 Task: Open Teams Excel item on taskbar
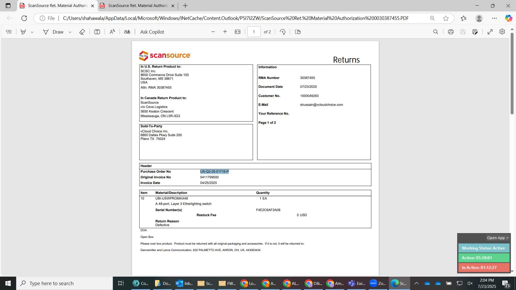point(356,283)
